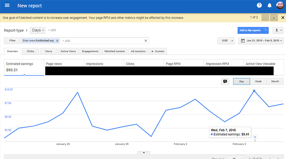Switch to the Clicks tab

pos(31,51)
